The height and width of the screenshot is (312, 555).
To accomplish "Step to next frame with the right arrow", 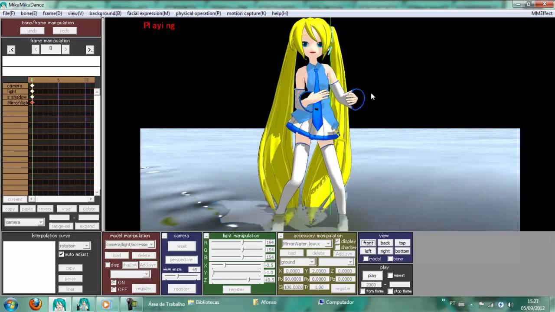I will [65, 49].
